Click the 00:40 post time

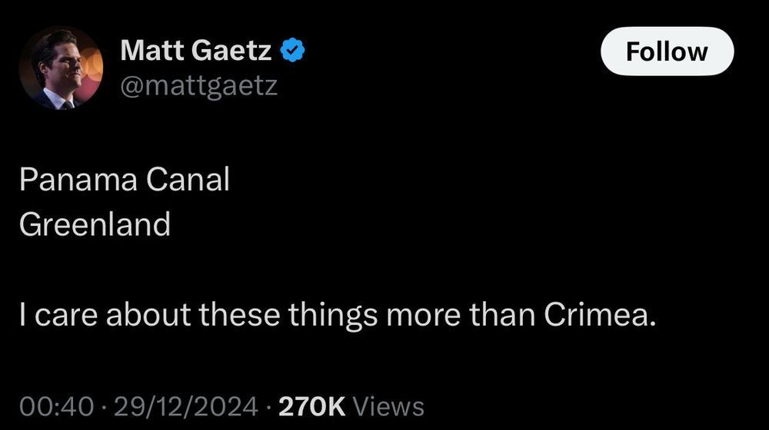click(56, 406)
